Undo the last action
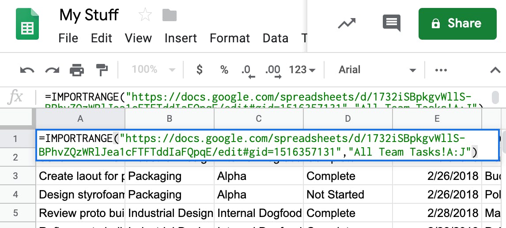 (x=27, y=70)
